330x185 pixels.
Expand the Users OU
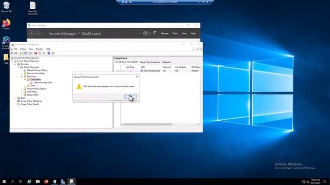pyautogui.click(x=25, y=86)
